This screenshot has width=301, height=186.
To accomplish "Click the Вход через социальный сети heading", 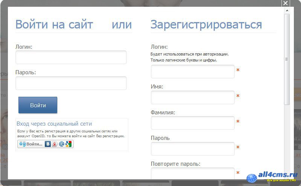I will click(54, 124).
